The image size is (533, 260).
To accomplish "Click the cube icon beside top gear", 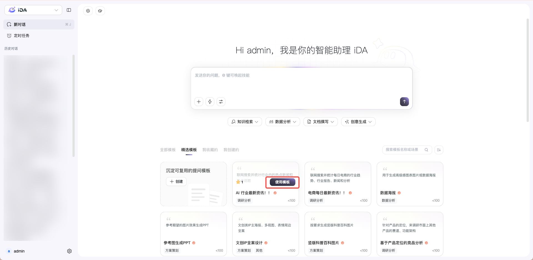I will 100,11.
